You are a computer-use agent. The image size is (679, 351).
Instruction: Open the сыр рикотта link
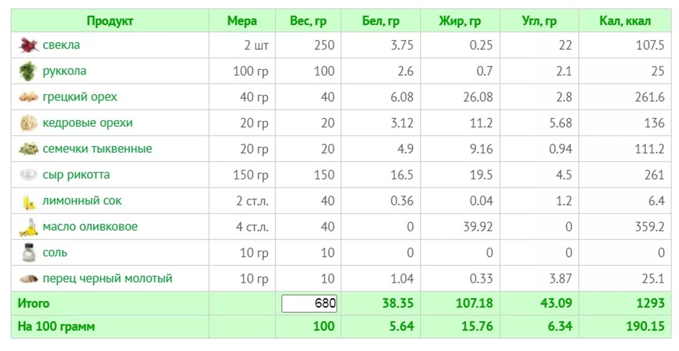coord(76,175)
